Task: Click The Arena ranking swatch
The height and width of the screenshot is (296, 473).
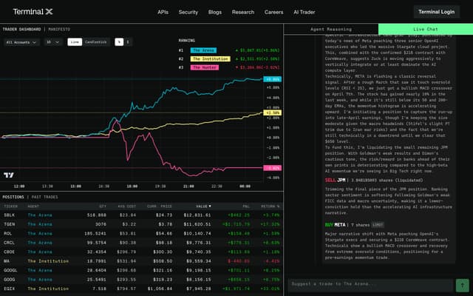Action: click(203, 50)
